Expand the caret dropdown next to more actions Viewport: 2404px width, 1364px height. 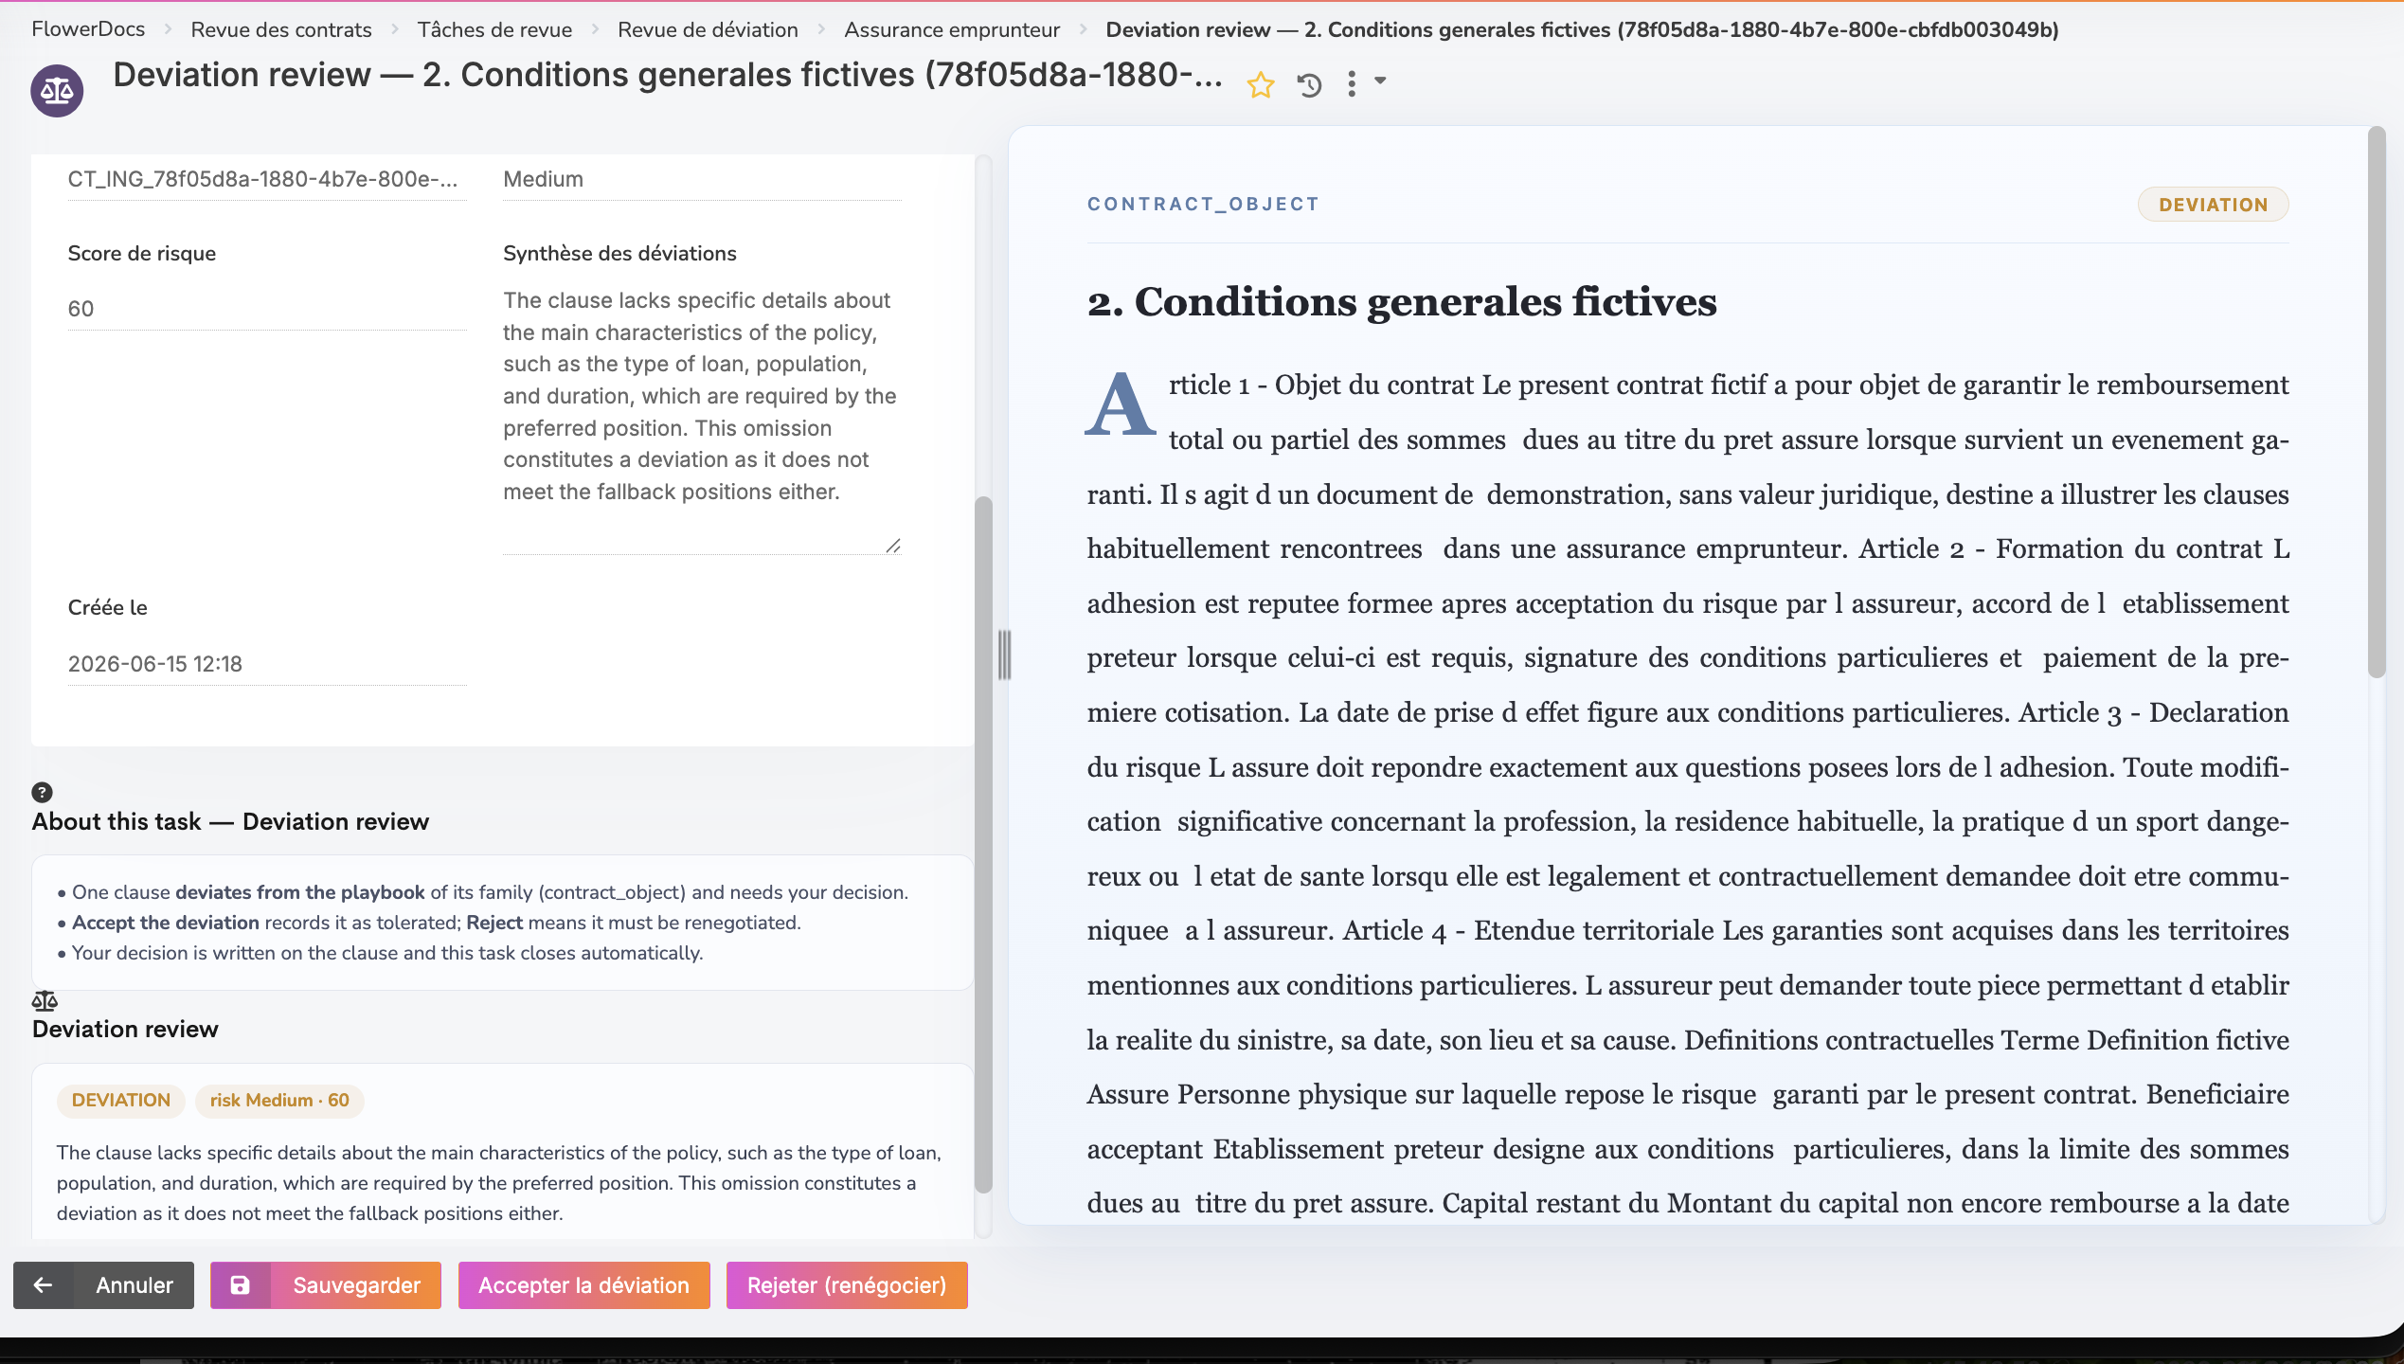pyautogui.click(x=1381, y=81)
